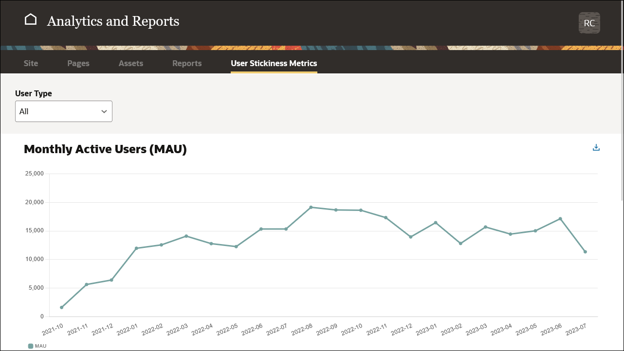Click the final 2023-07 data point
The width and height of the screenshot is (624, 351).
click(x=585, y=252)
